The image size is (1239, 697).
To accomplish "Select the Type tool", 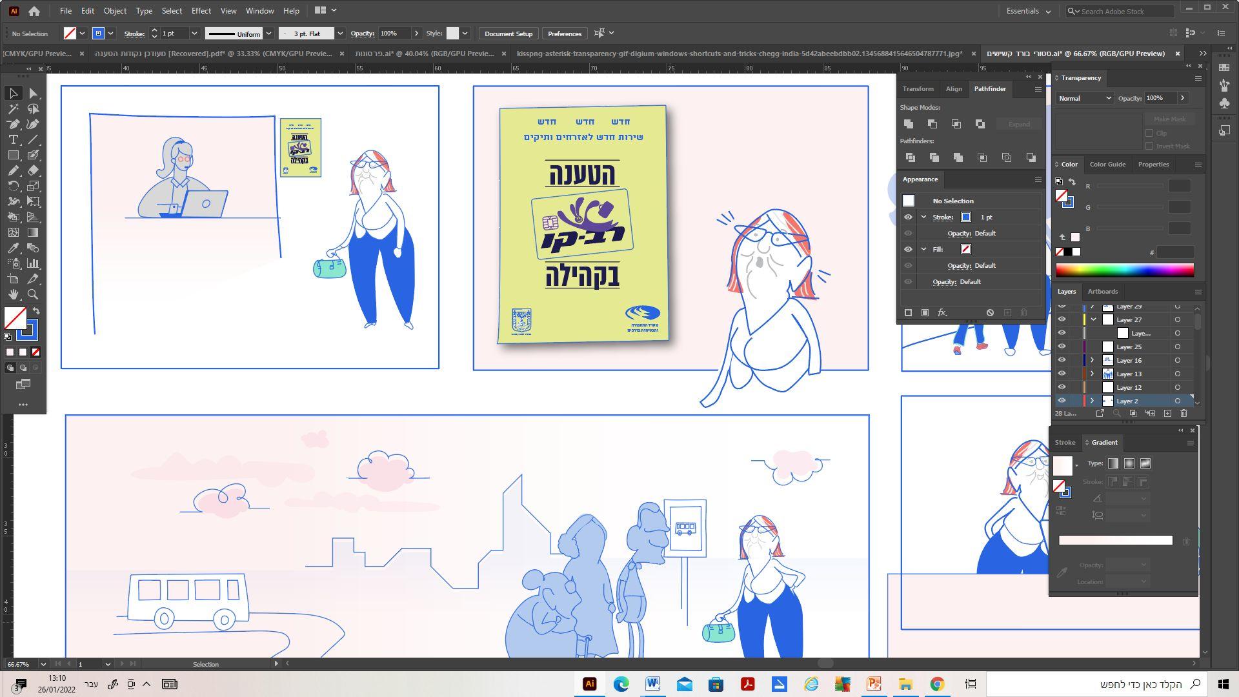I will (x=13, y=140).
